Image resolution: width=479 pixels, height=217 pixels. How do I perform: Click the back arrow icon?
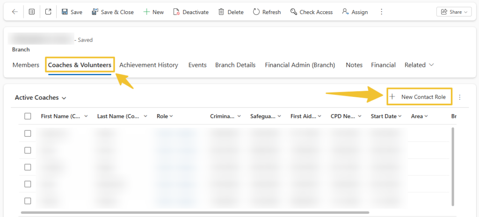15,12
